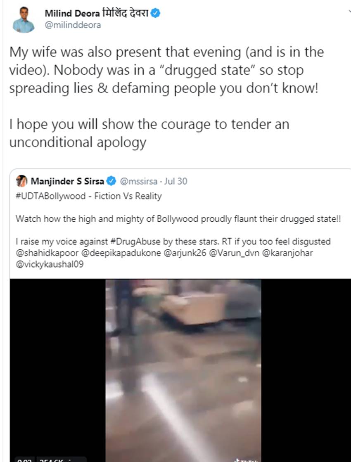Open the Manjinder S Sirsa name link
The height and width of the screenshot is (462, 351).
[67, 181]
